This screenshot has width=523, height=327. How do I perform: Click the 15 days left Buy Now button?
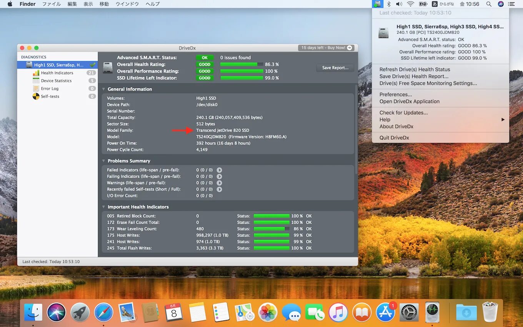point(326,48)
